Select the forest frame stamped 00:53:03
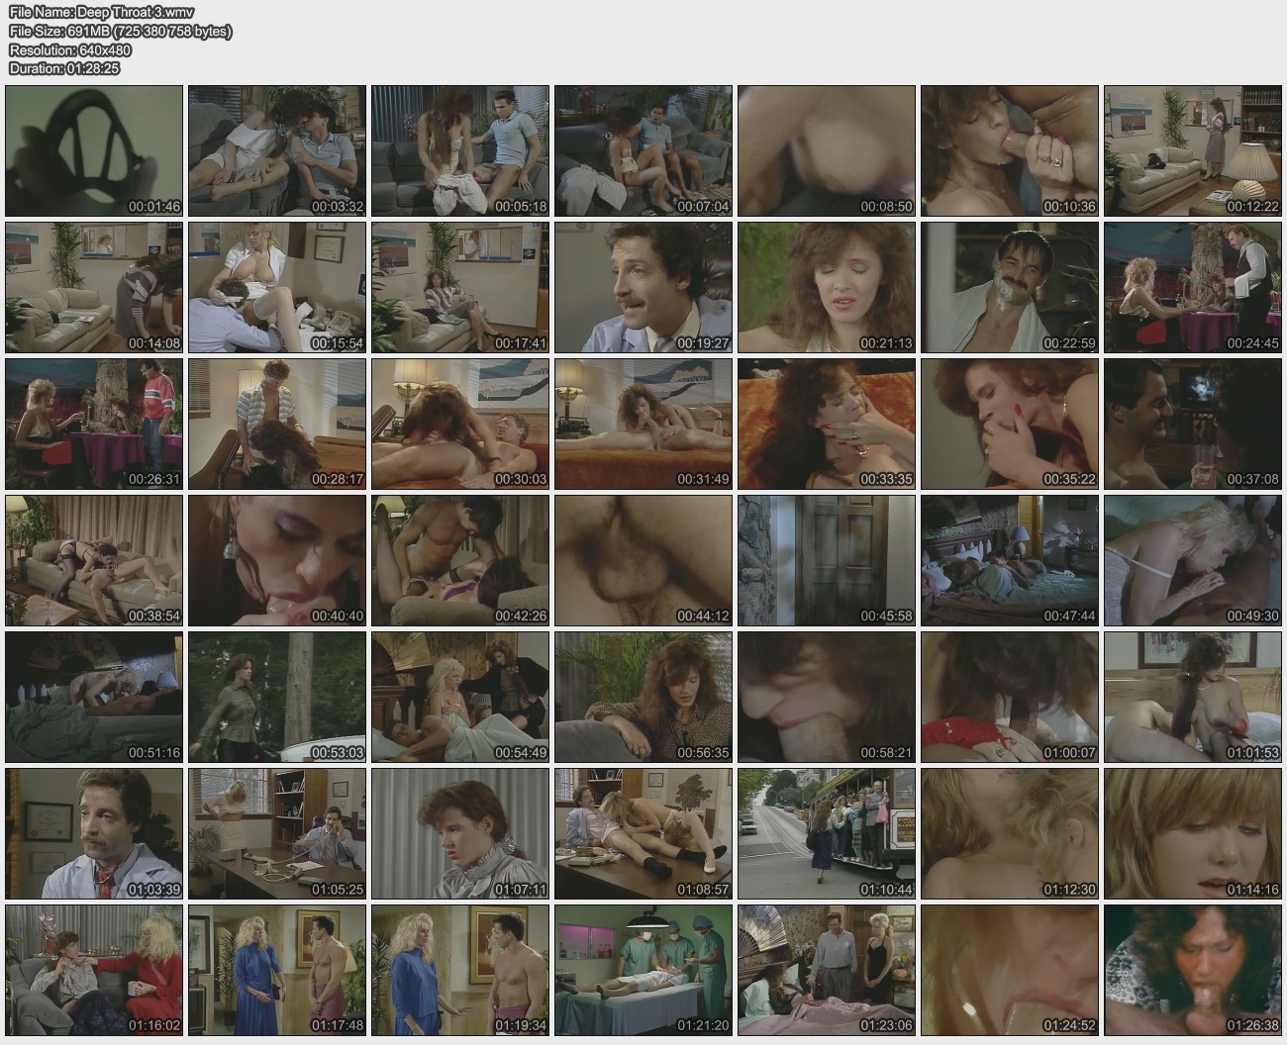This screenshot has height=1045, width=1287. coord(277,697)
